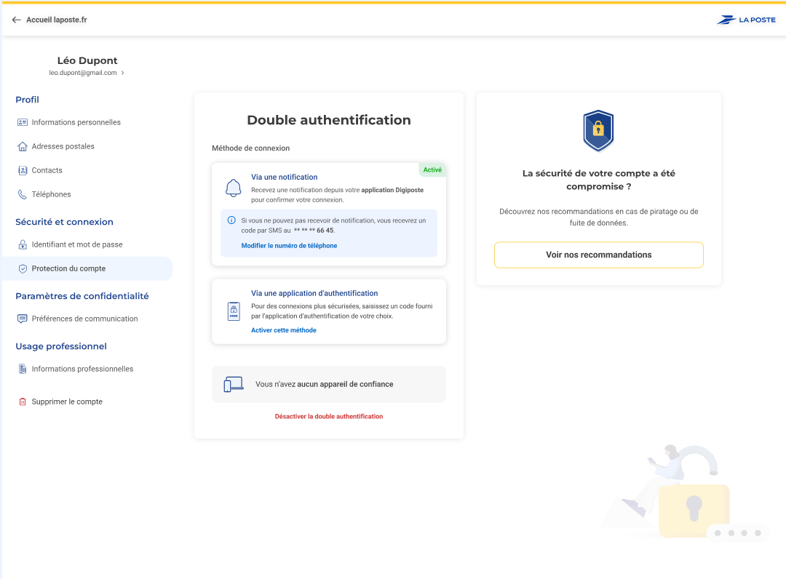This screenshot has width=786, height=579.
Task: Open Protection du compte menu item
Action: click(x=68, y=268)
